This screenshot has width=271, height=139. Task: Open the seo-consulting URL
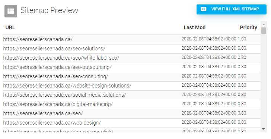(56, 77)
